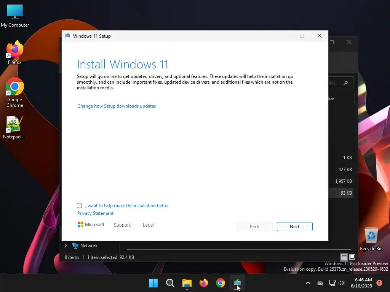Click the Windows 11 Setup title icon
This screenshot has width=390, height=292.
pyautogui.click(x=68, y=35)
